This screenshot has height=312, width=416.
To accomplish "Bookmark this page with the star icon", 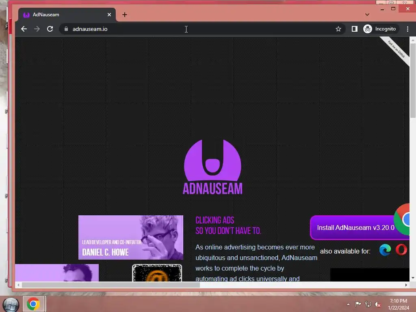I will (338, 29).
